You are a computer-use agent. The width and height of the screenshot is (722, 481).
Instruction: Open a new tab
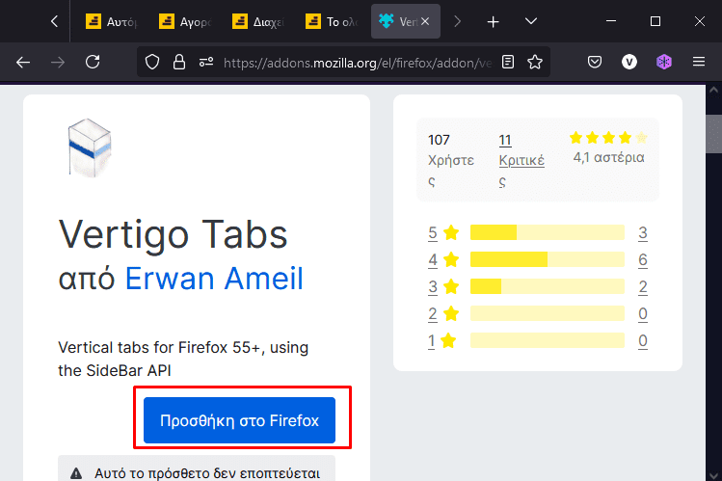(493, 21)
